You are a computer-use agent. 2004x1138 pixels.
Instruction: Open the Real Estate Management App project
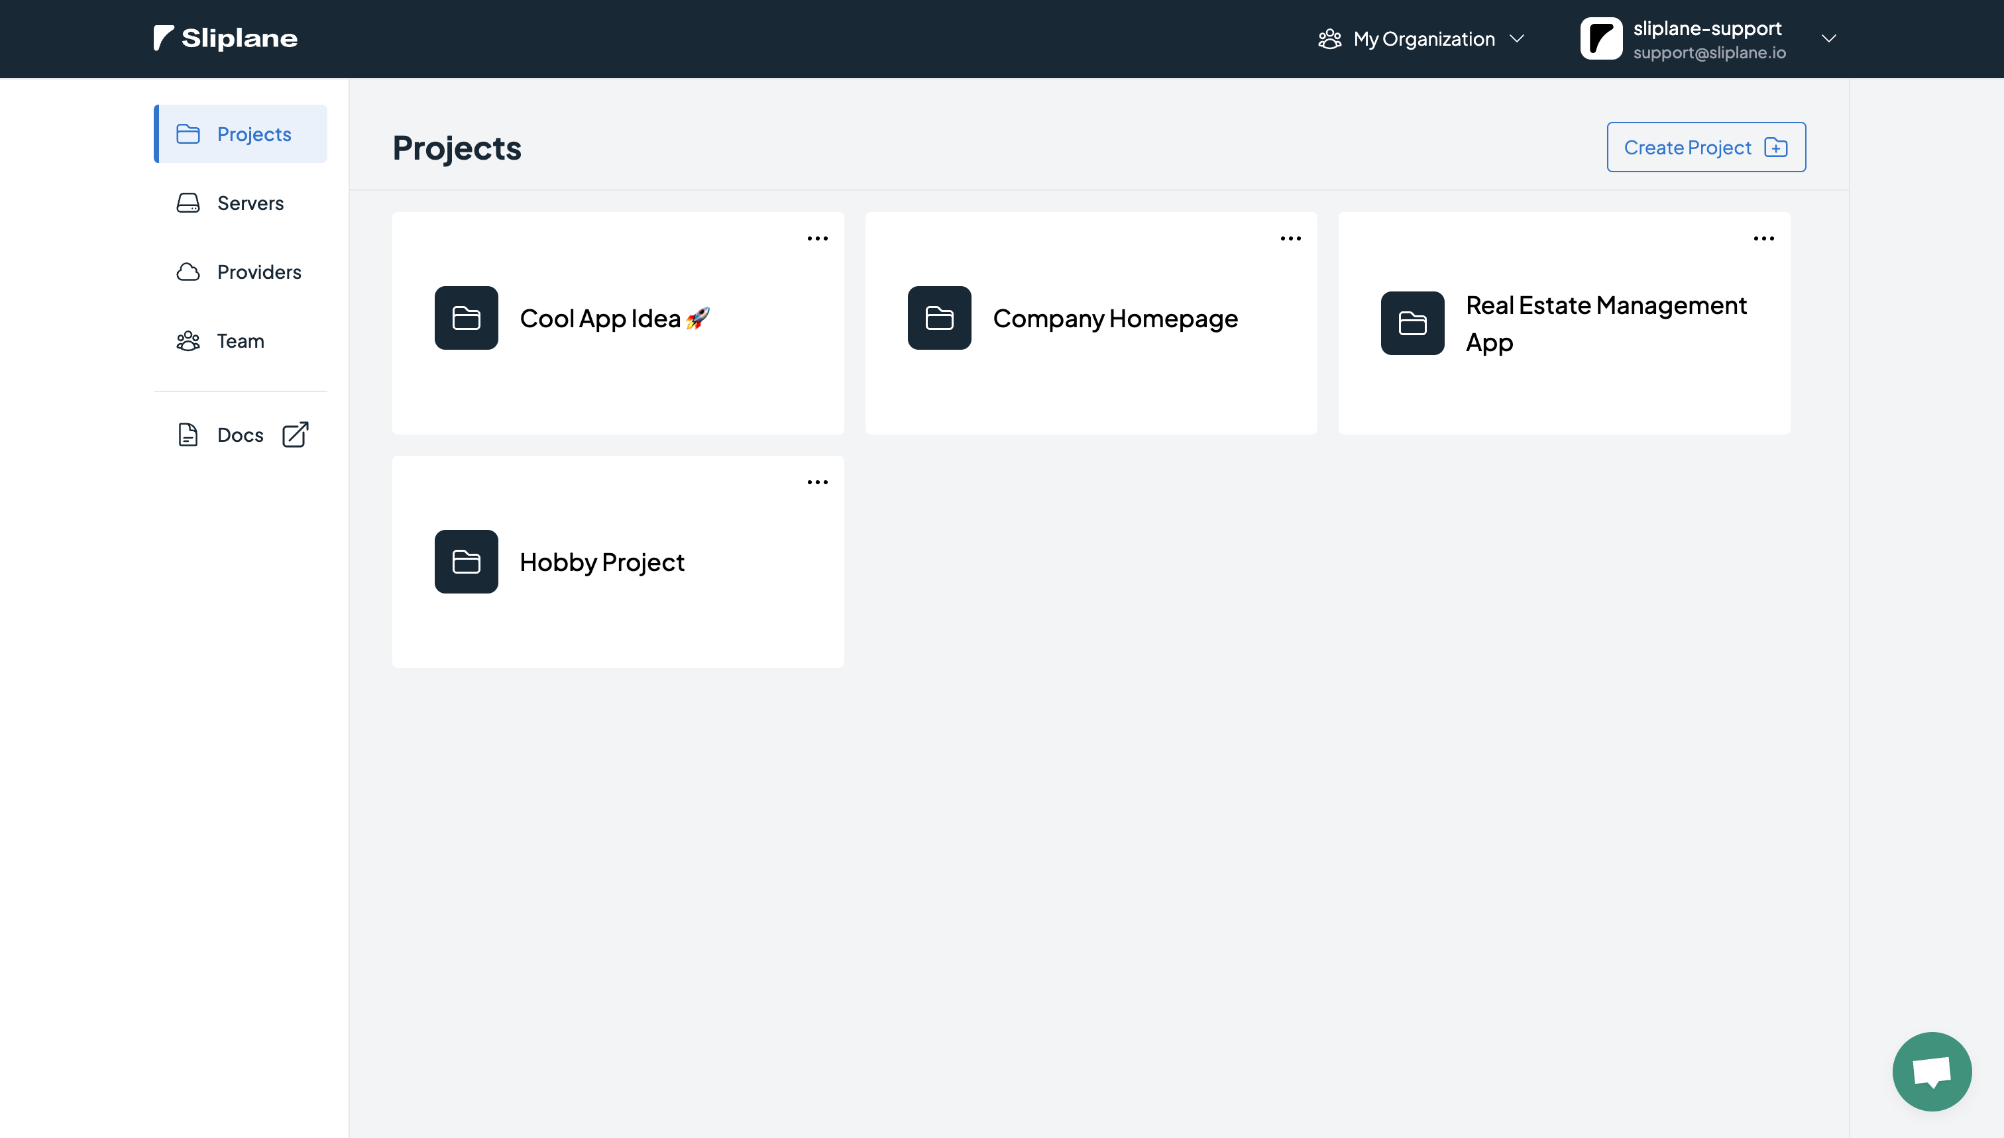tap(1564, 323)
